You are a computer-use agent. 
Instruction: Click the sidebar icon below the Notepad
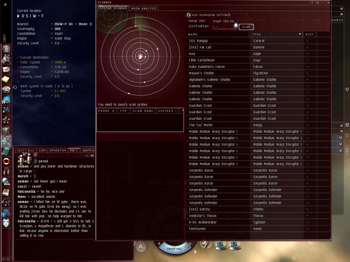pos(6,90)
